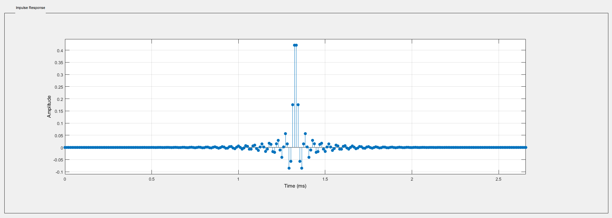Pick the right data marker just above 0.05
The height and width of the screenshot is (218, 612).
point(305,134)
